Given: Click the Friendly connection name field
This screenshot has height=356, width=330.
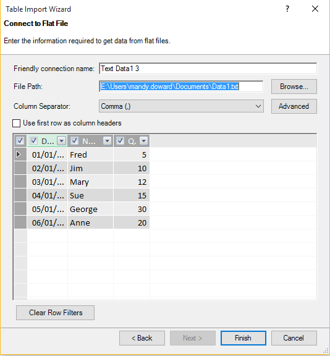Looking at the screenshot, I should (x=208, y=69).
